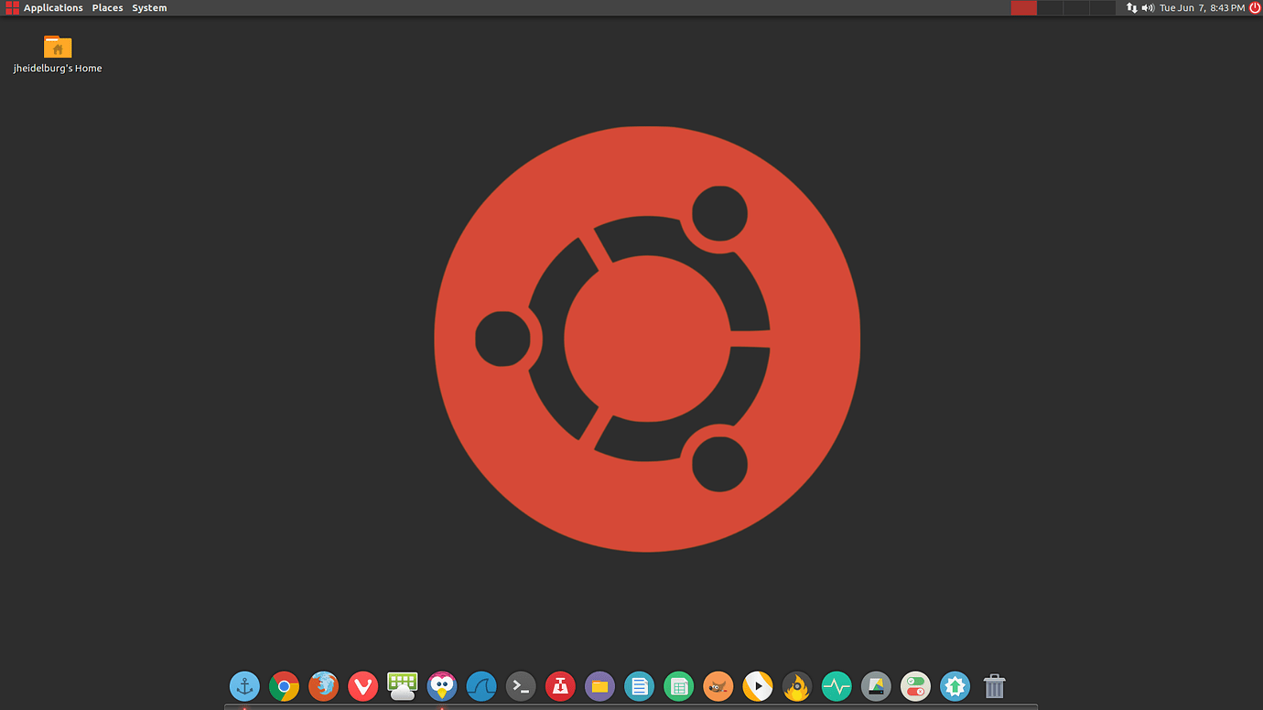Launch the blue software updater icon
The image size is (1263, 710).
coord(955,685)
